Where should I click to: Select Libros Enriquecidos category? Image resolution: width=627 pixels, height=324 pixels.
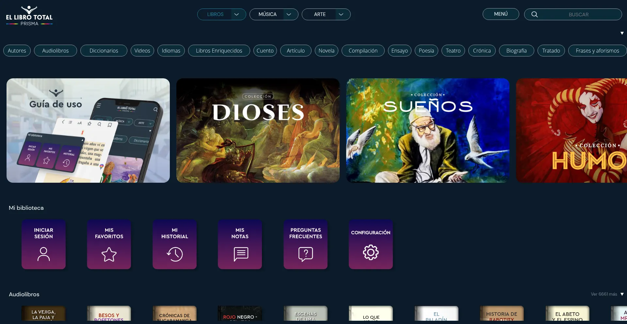coord(219,51)
